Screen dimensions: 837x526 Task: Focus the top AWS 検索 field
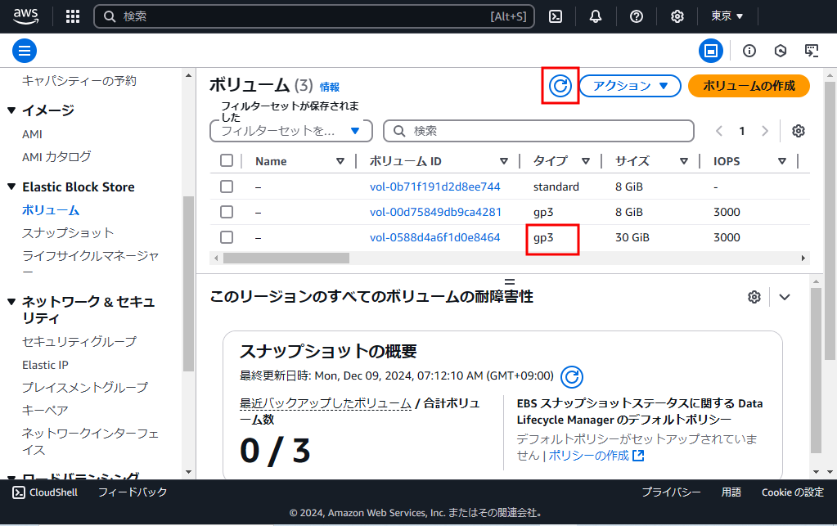(314, 16)
